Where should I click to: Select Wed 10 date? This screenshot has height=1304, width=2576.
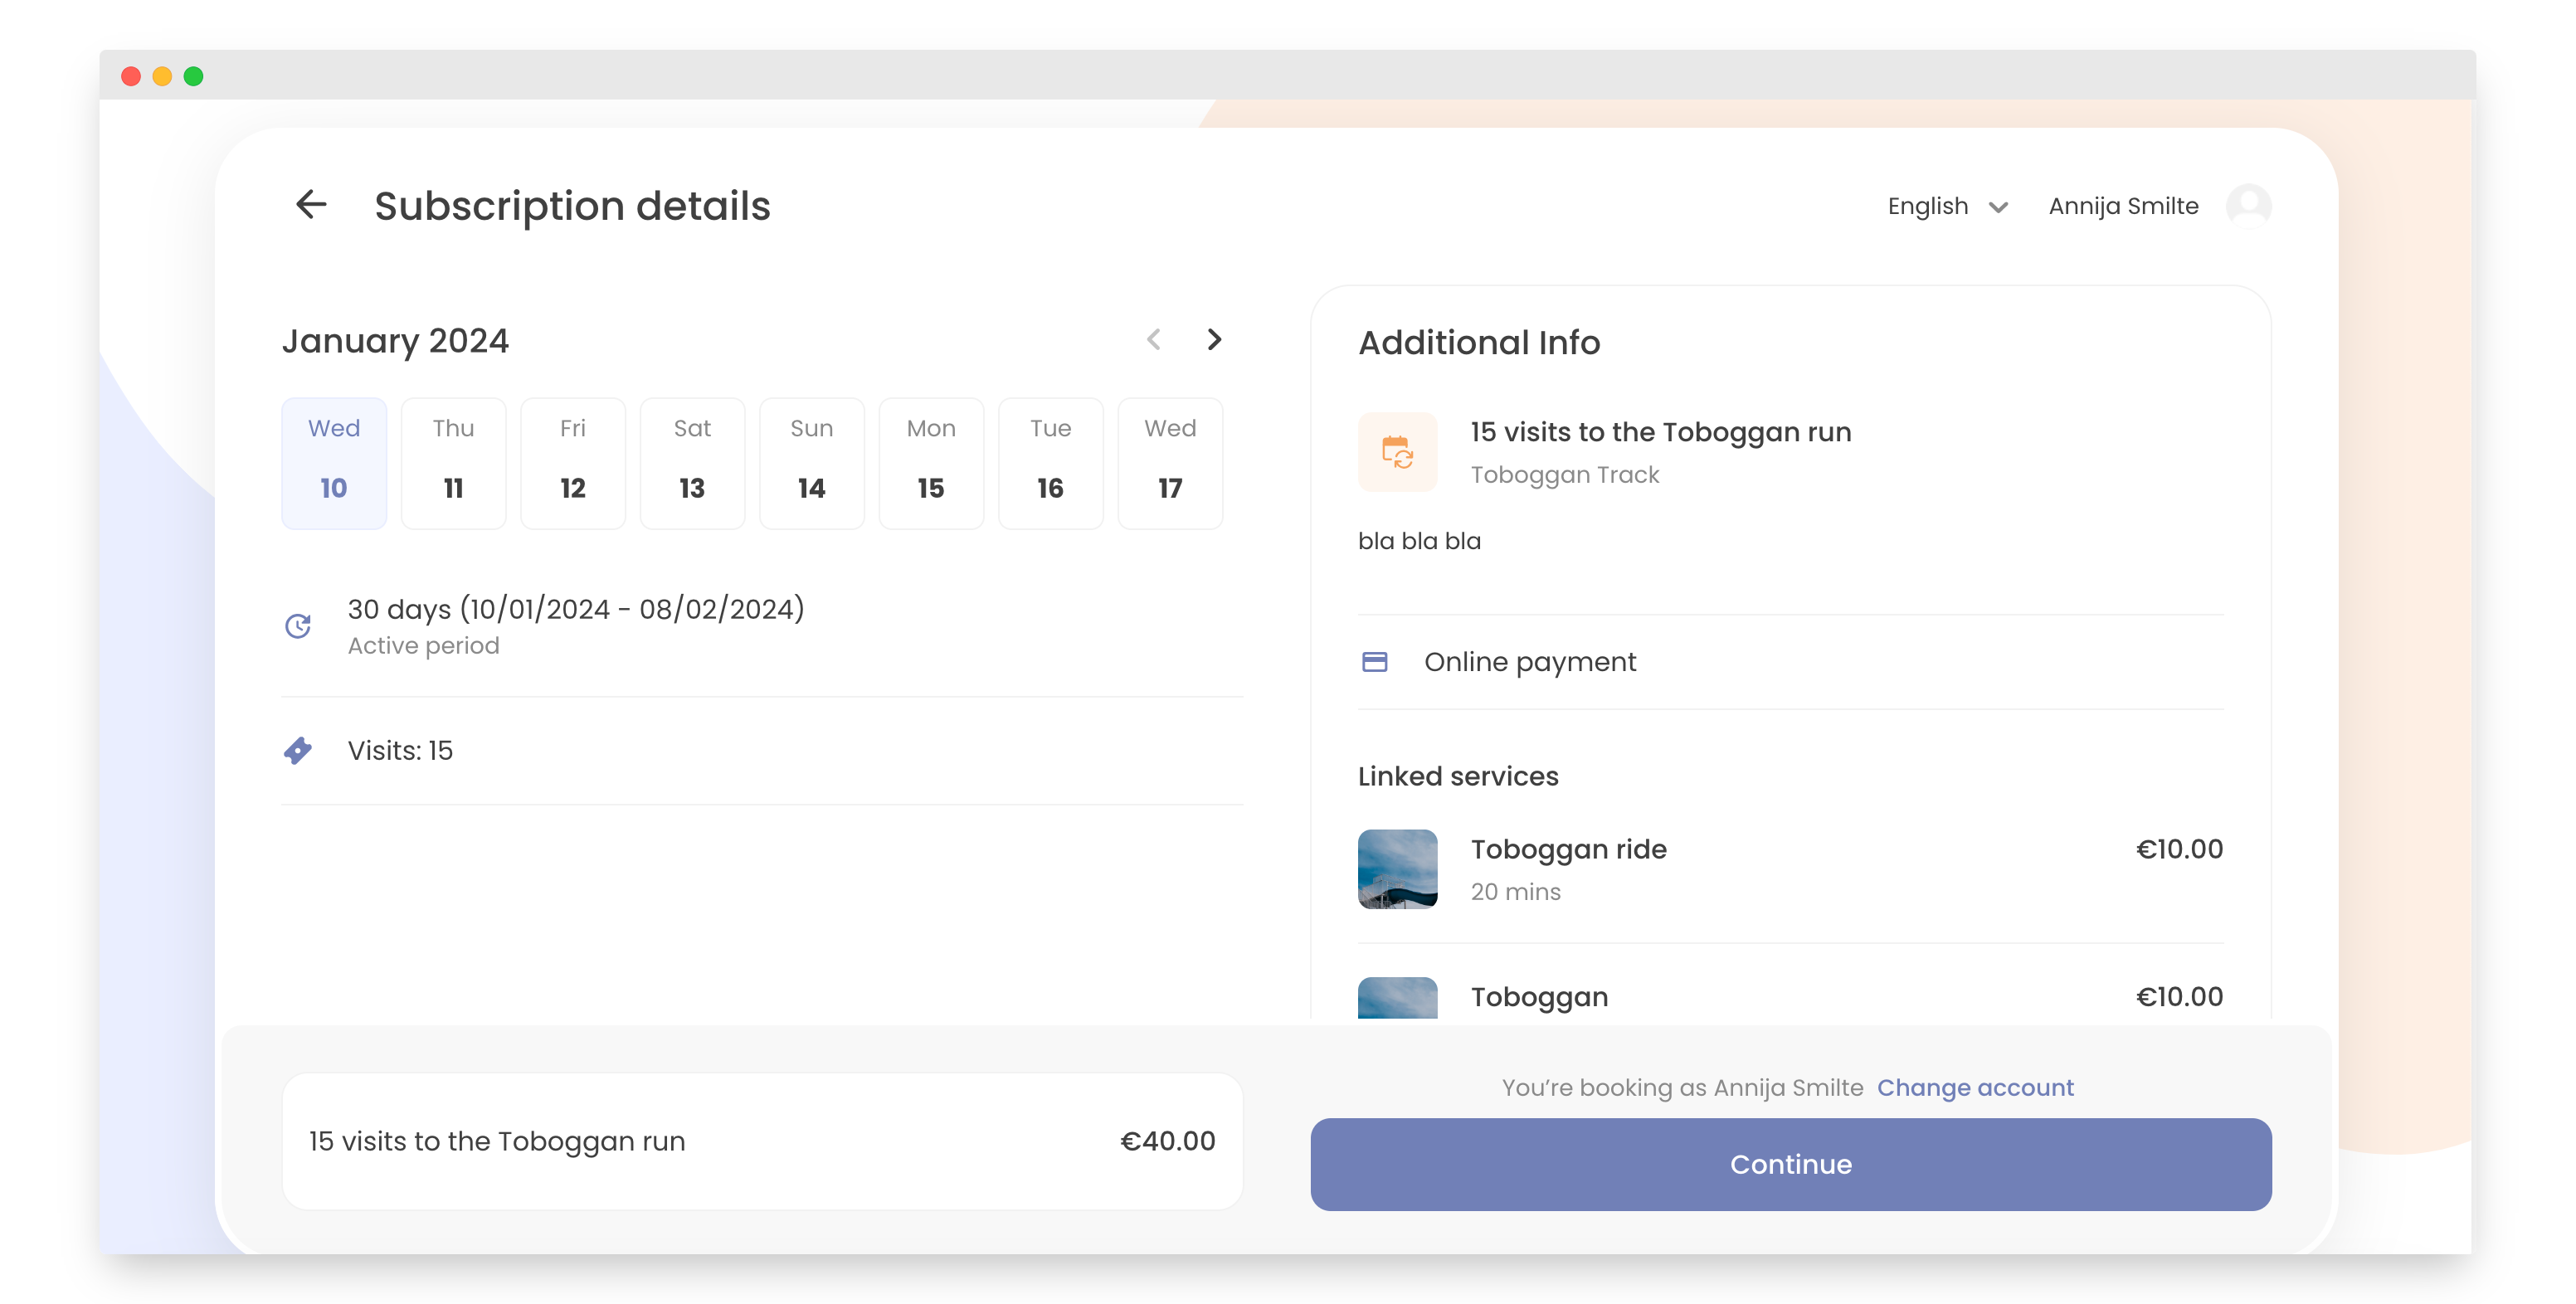[x=333, y=463]
